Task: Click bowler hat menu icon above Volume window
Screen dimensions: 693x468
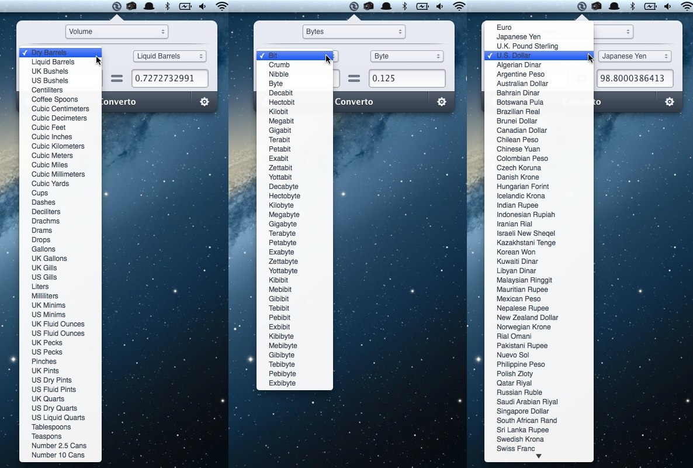Action: pyautogui.click(x=149, y=6)
